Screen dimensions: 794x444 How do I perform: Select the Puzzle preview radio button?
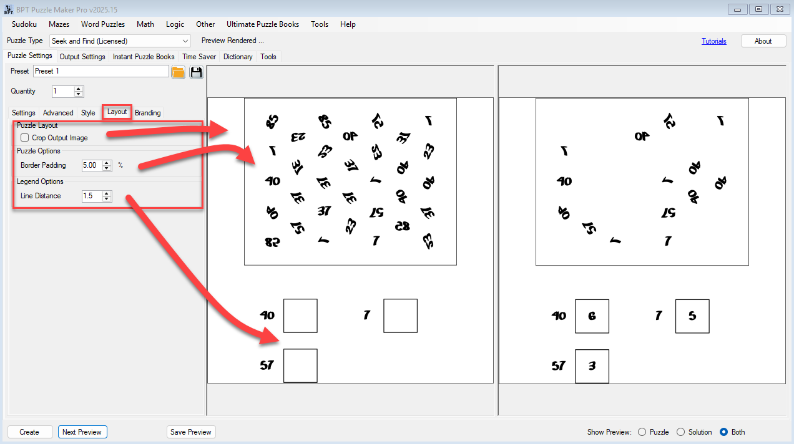point(642,432)
